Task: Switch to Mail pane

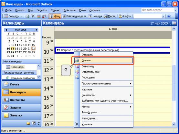Action: pyautogui.click(x=21, y=84)
